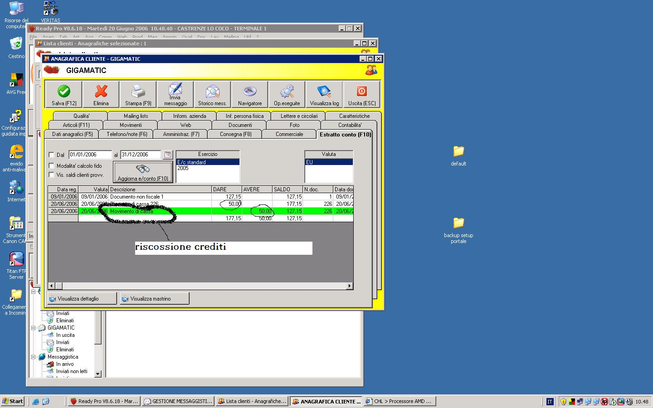Collapse the Messaggistica tree node
Screen dimensions: 653x408
tap(33, 357)
